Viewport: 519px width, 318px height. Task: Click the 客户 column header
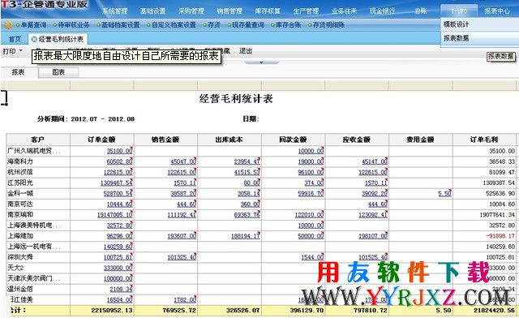click(38, 140)
